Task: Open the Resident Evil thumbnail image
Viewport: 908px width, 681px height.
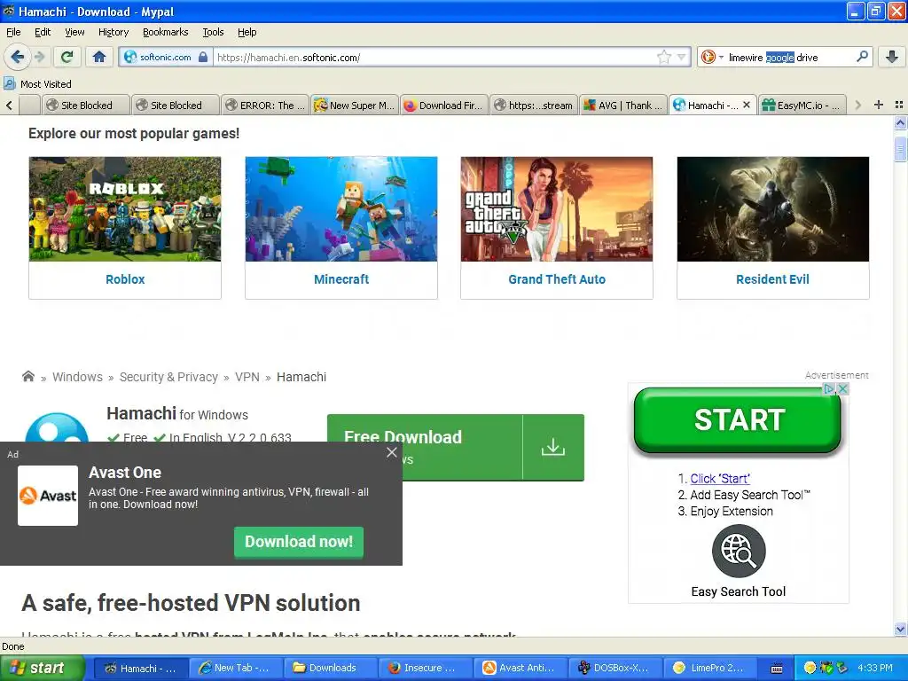Action: (772, 209)
